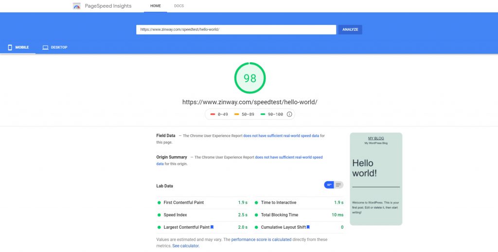Switch Lab Data to expanded list view
This screenshot has width=498, height=252.
pyautogui.click(x=338, y=185)
